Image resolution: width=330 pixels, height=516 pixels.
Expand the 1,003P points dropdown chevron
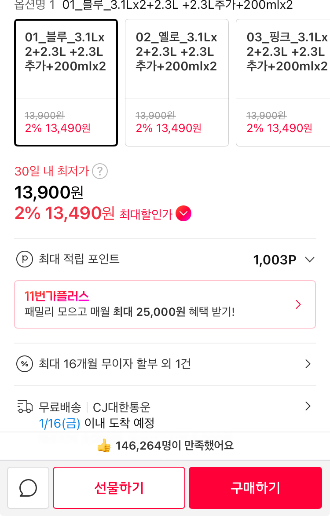pyautogui.click(x=310, y=260)
